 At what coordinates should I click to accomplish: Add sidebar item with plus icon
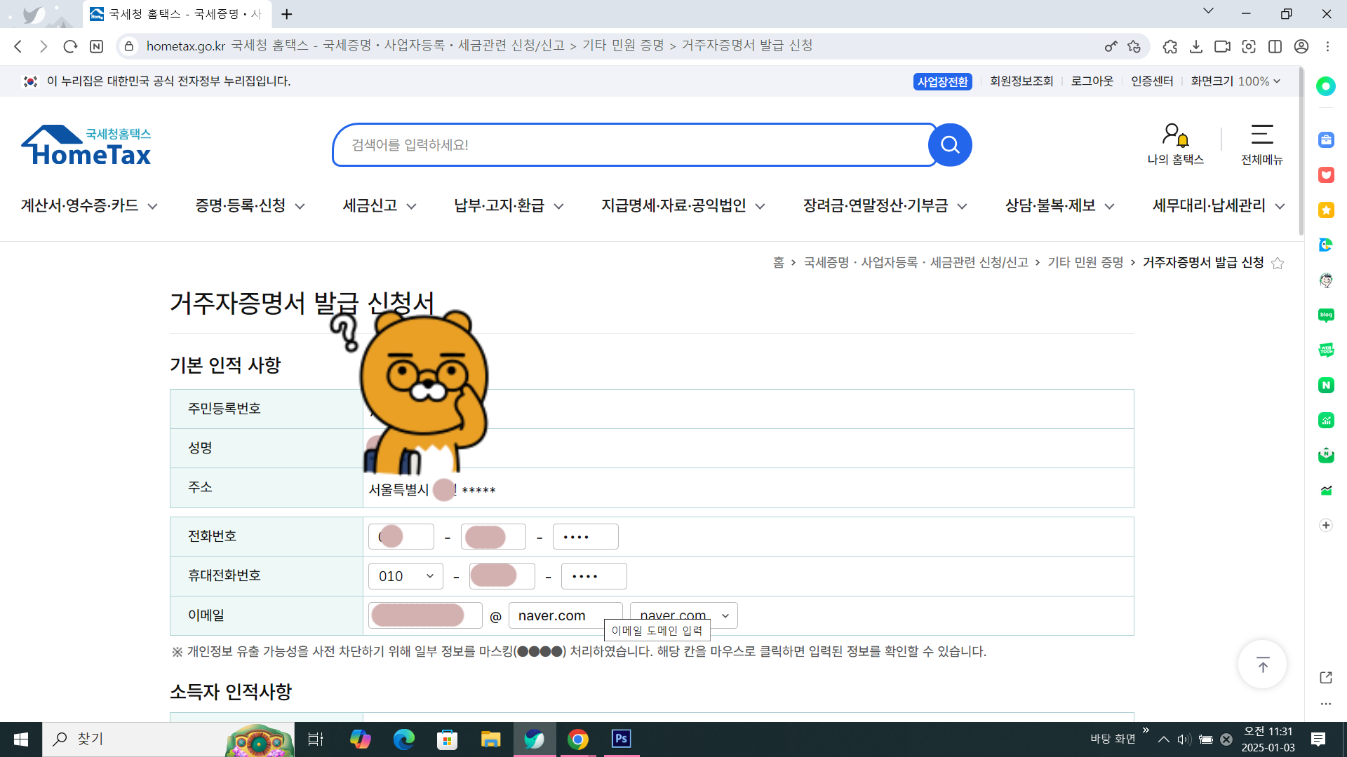tap(1325, 525)
